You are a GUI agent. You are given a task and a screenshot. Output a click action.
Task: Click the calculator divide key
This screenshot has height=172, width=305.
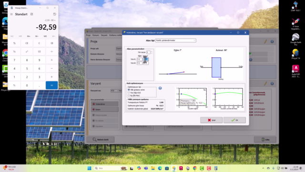(x=52, y=52)
